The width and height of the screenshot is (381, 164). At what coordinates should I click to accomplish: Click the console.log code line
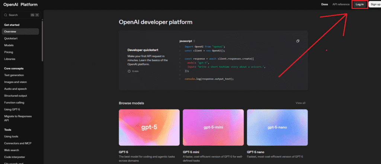209,79
